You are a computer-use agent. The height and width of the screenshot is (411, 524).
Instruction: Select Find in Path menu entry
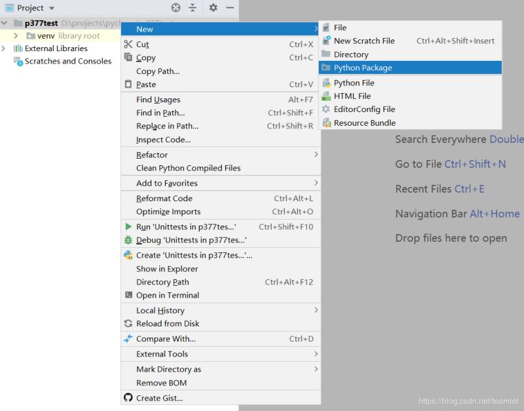(160, 113)
